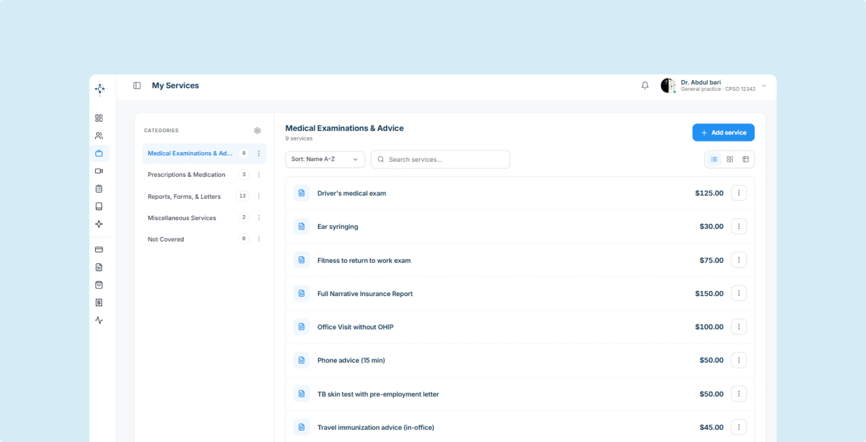Open the notifications bell
Screen dimensions: 866x442
click(x=645, y=85)
